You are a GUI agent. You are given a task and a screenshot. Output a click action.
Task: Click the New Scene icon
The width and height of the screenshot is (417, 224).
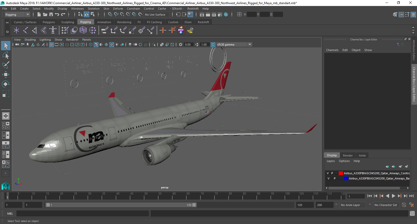[39, 15]
